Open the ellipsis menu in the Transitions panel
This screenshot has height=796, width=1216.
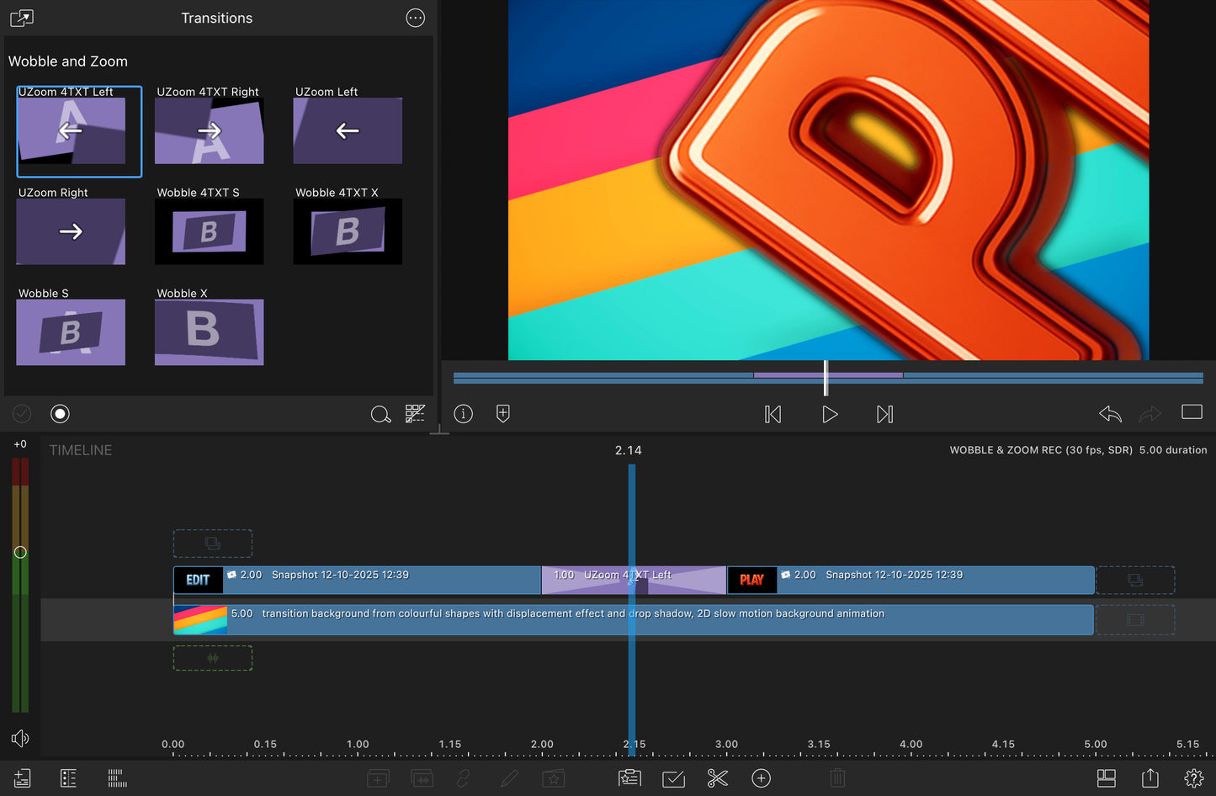[415, 18]
